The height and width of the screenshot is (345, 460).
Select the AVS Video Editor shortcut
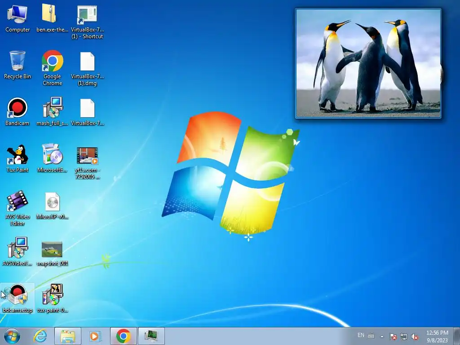point(18,208)
